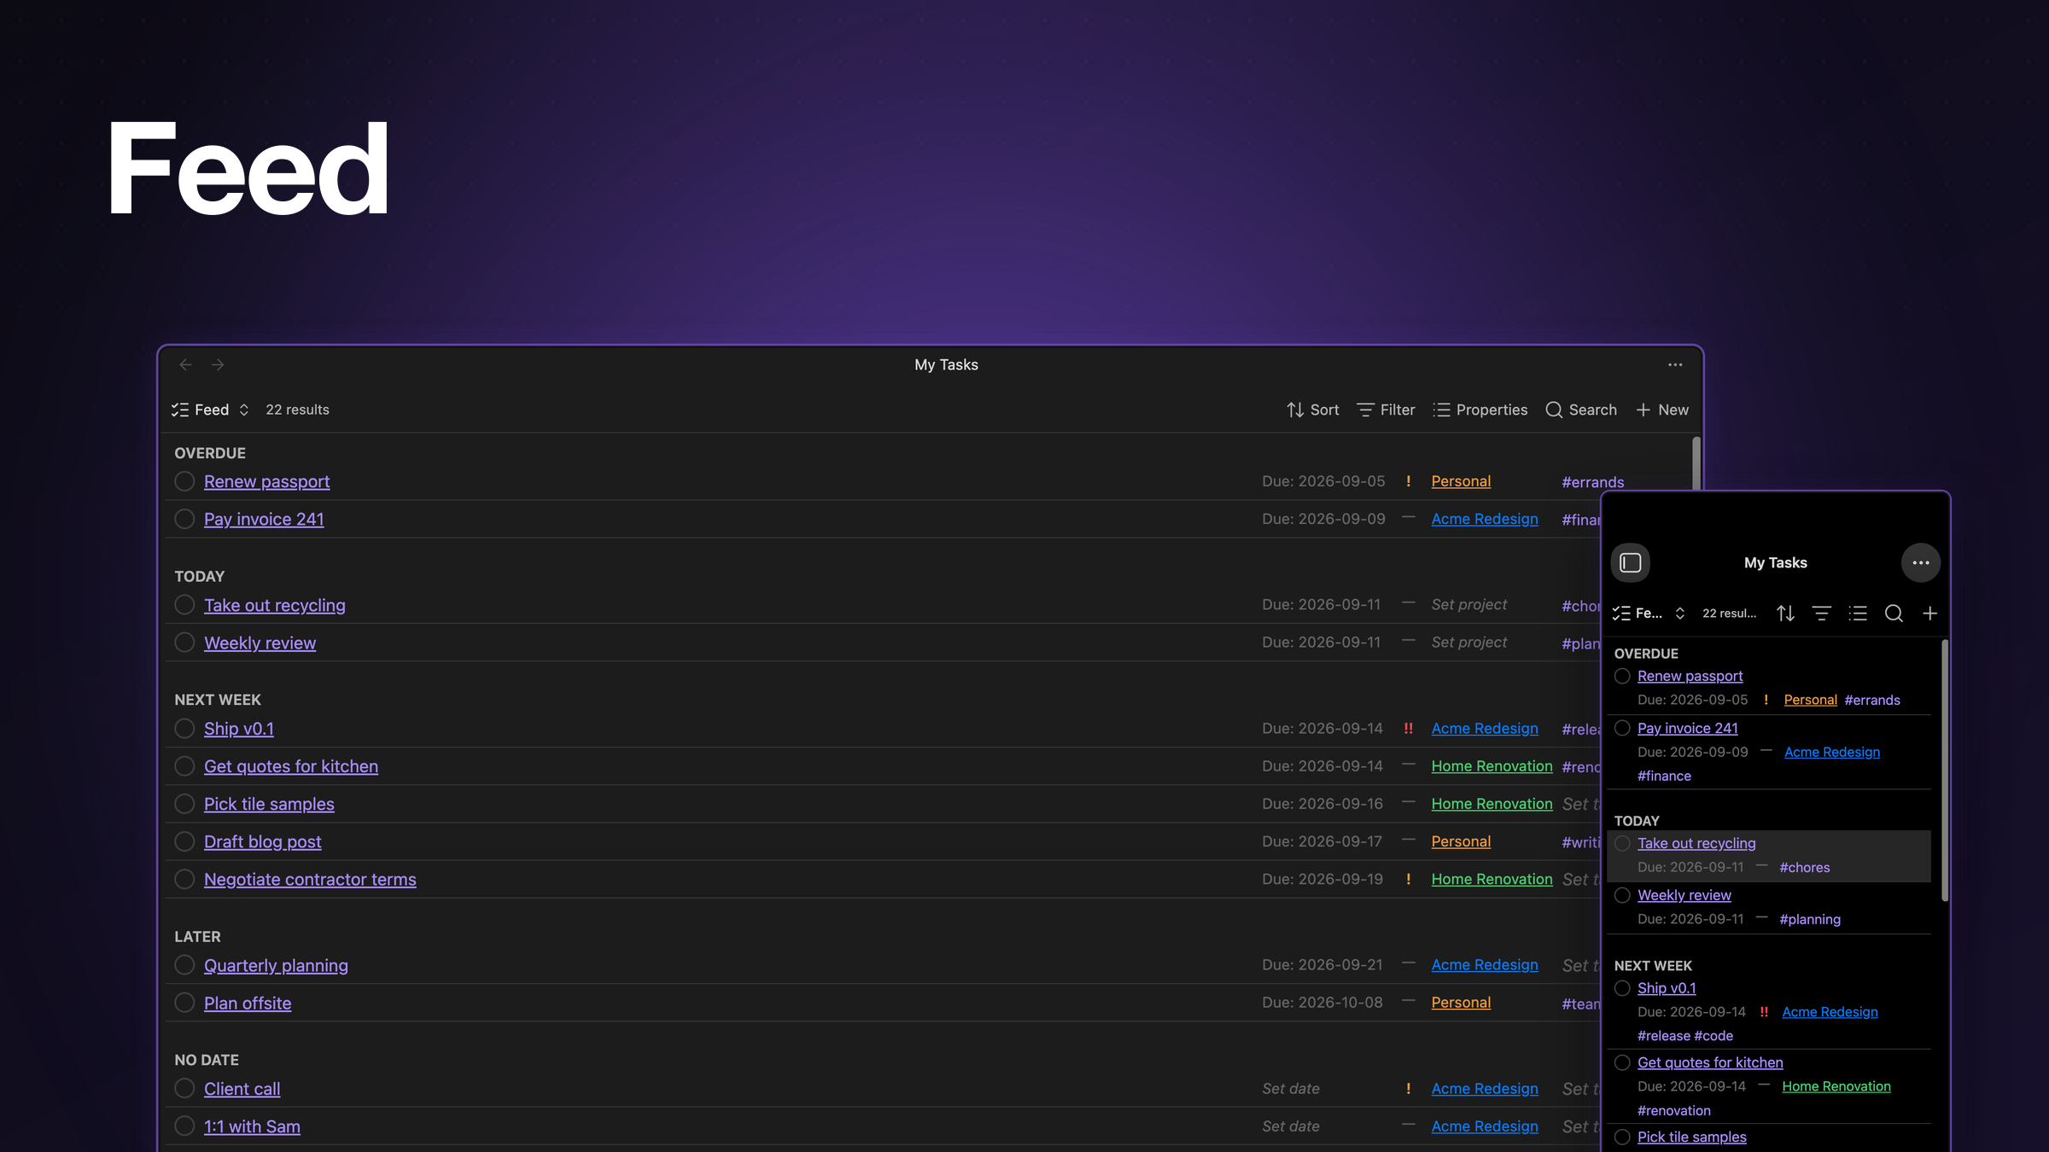Tap the filter lines icon in the mobile panel
This screenshot has height=1152, width=2049.
[1821, 613]
